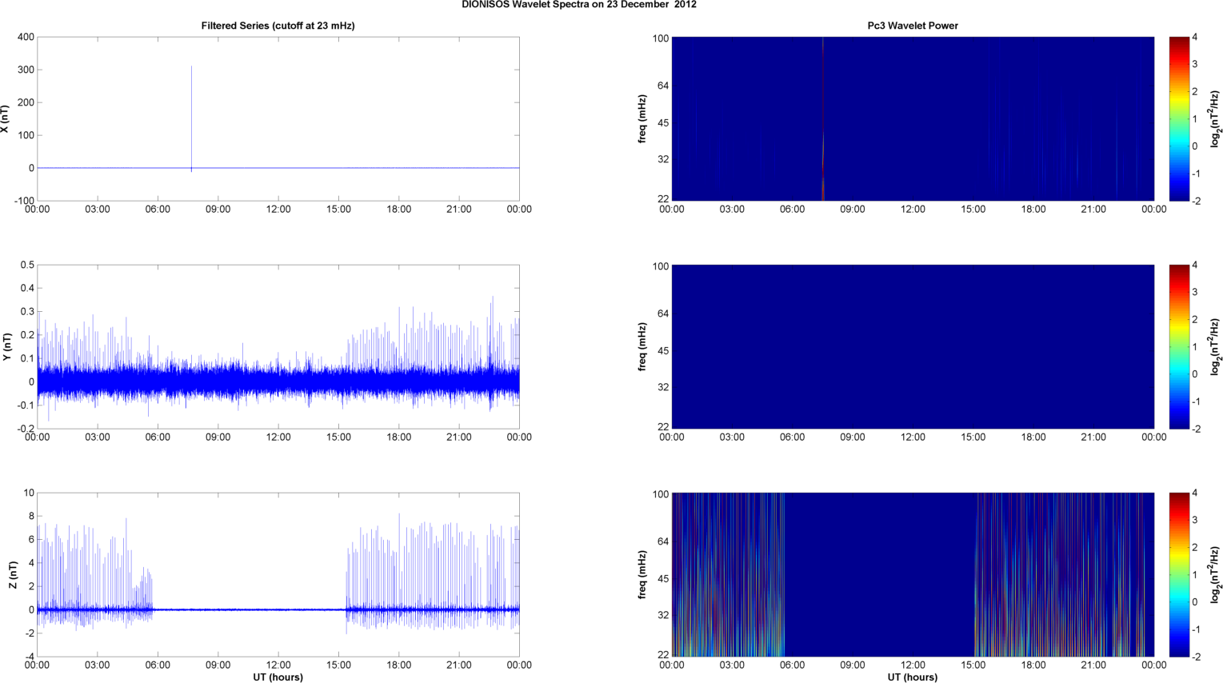Image resolution: width=1223 pixels, height=683 pixels.
Task: Click inside the Y filtered series plot
Action: click(278, 346)
